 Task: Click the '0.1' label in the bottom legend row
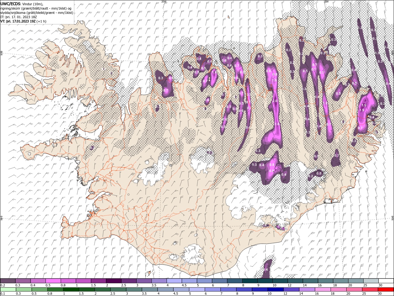coord(2,294)
